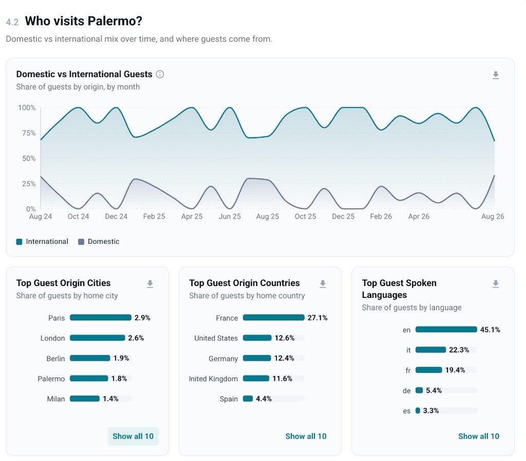This screenshot has height=461, width=526.
Task: Select the London 2.6% bar
Action: tap(97, 338)
